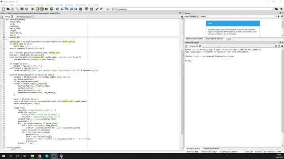Viewport: 284px width, 159px height.
Task: Open the Archivo menu
Action: [x=4, y=5]
